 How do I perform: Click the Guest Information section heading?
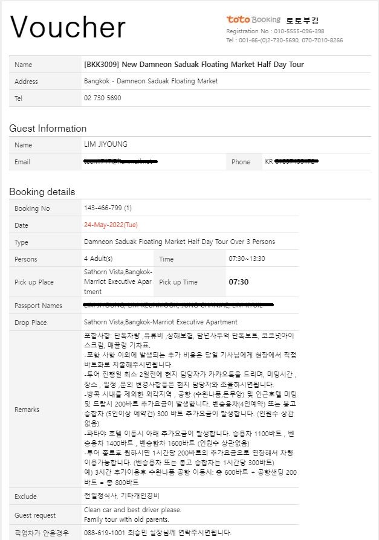click(x=48, y=129)
